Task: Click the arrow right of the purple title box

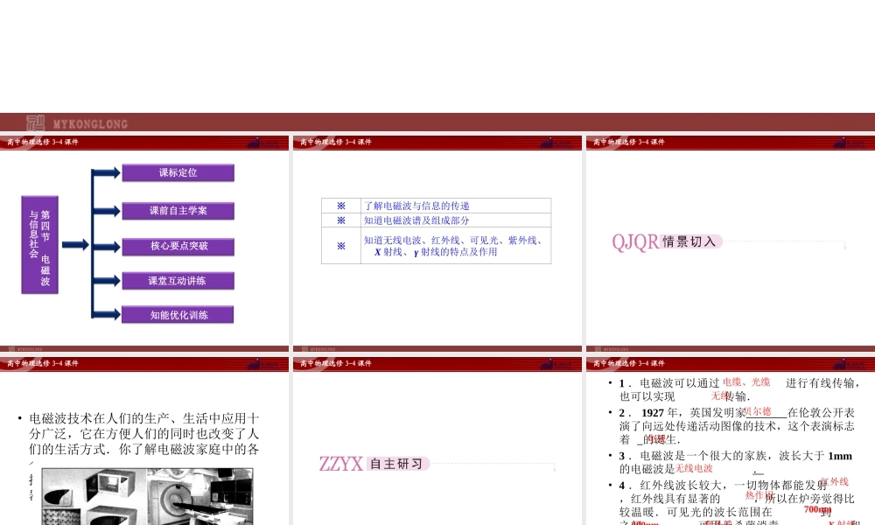Action: (75, 245)
